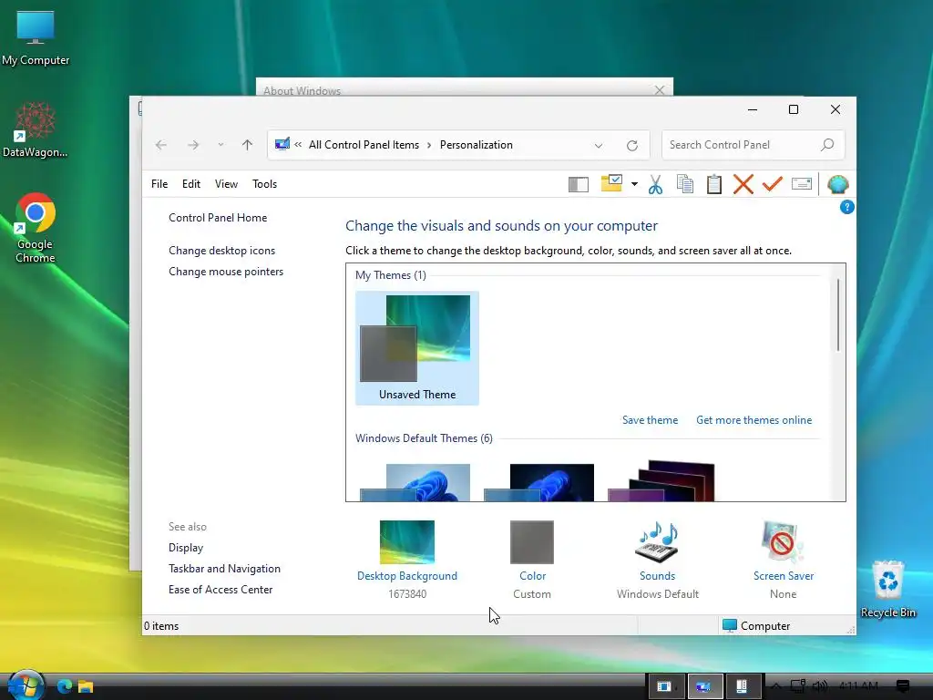
Task: Select the purple stacked Windows default theme
Action: (661, 481)
